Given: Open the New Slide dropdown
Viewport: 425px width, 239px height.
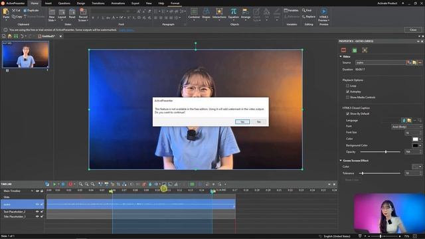Looking at the screenshot, I should 52,20.
